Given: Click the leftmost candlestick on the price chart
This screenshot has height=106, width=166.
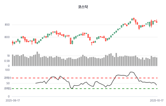Looking at the screenshot, I should pos(12,43).
